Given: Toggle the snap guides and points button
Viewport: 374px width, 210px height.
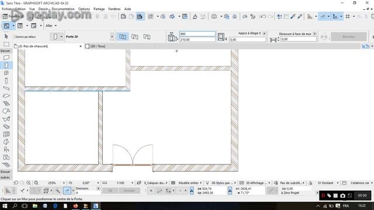Looking at the screenshot, I should (x=335, y=16).
